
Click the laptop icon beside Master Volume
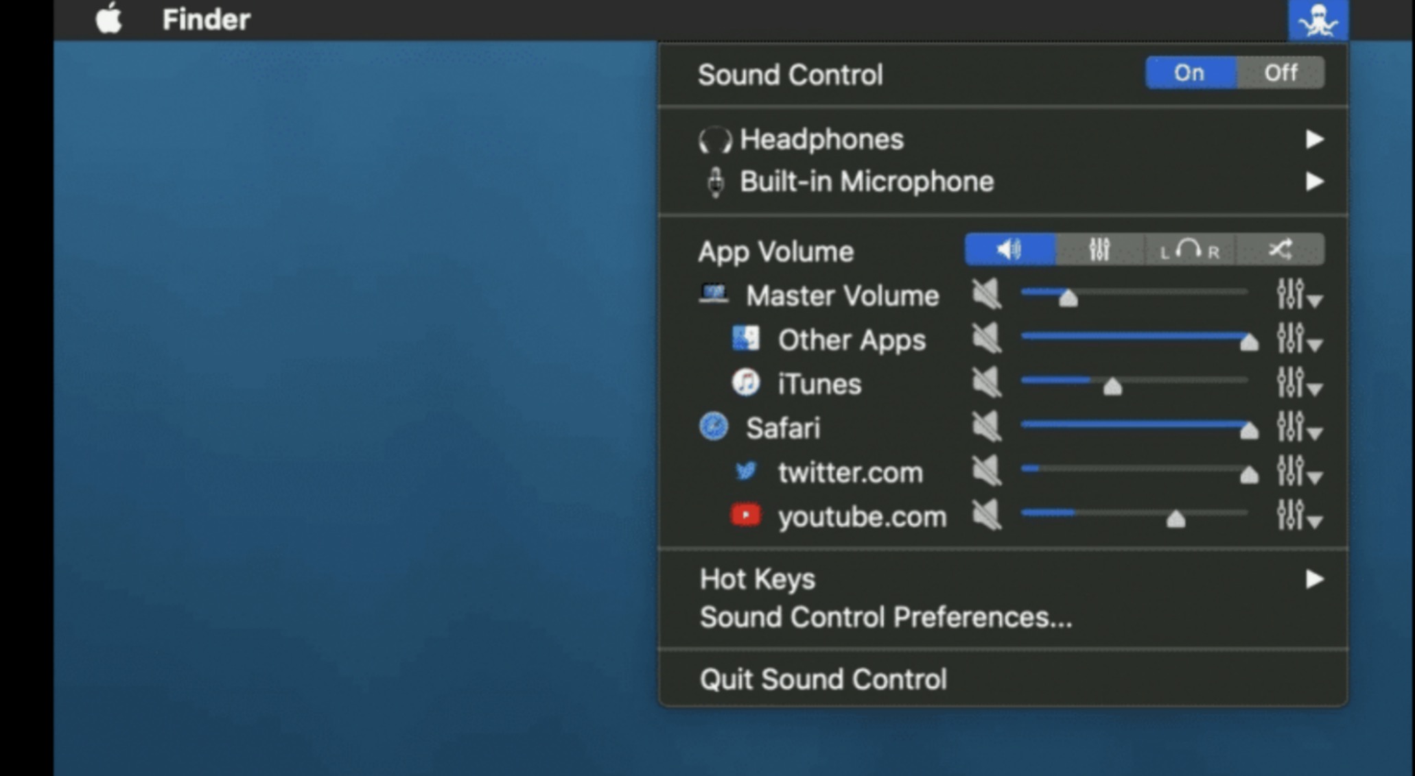[714, 294]
